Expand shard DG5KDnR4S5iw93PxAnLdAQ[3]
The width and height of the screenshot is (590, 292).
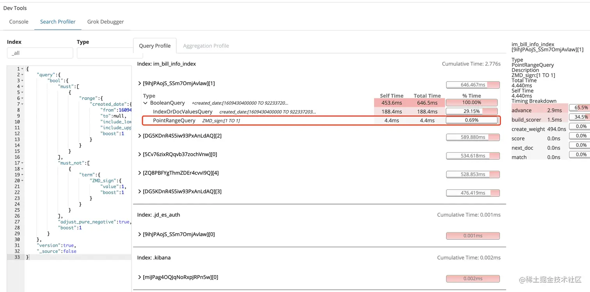click(x=140, y=192)
